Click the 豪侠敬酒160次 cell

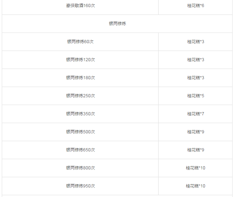pos(80,6)
